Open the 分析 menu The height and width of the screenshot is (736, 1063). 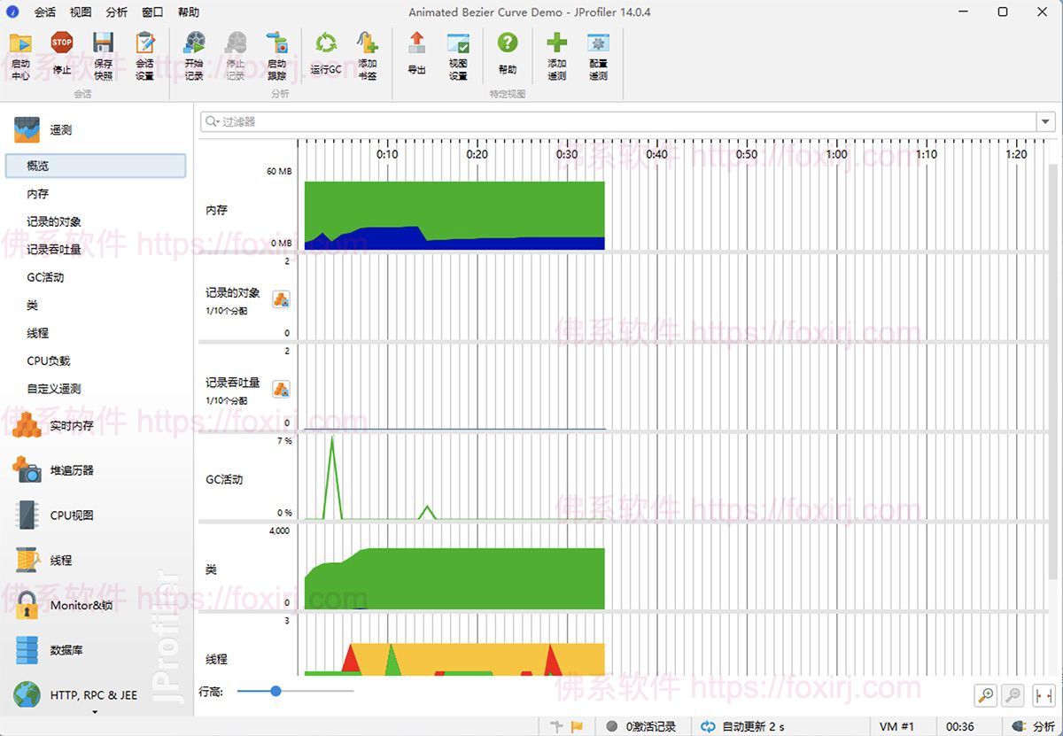tap(116, 12)
